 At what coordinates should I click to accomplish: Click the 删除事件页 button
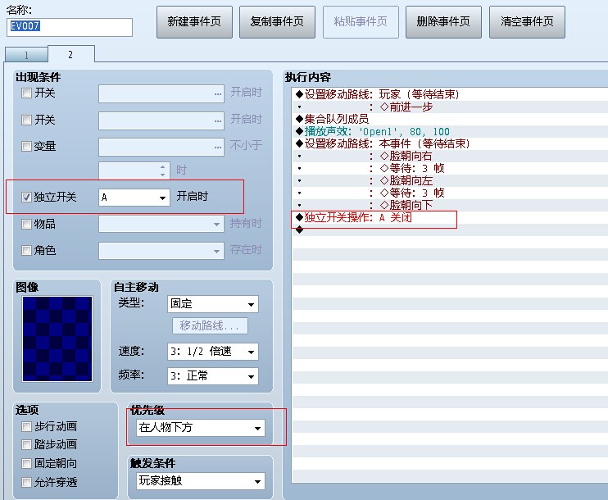coord(443,22)
